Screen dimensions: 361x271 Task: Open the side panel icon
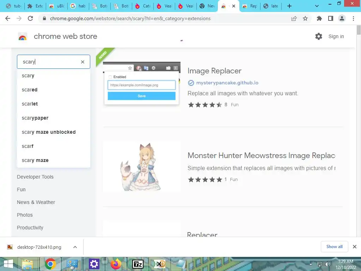pos(331,18)
